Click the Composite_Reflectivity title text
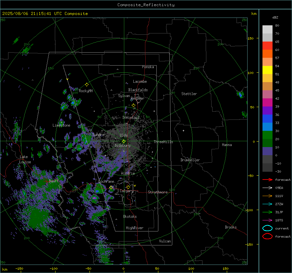 point(146,5)
